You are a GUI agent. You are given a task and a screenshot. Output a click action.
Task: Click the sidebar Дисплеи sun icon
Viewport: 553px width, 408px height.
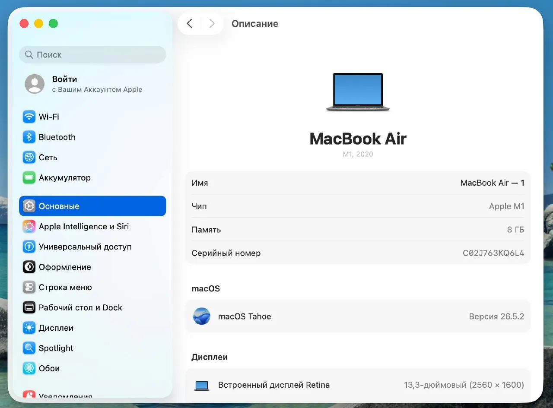point(29,328)
